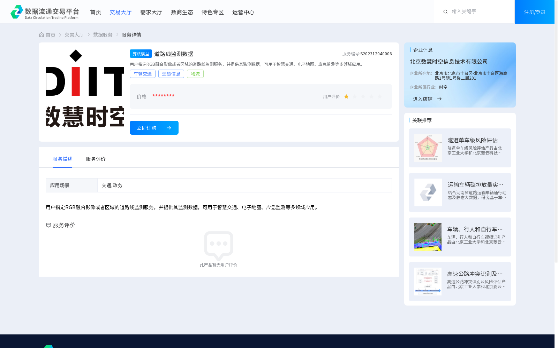Click the 交通,政务 scenario value
The height and width of the screenshot is (348, 558).
click(112, 185)
